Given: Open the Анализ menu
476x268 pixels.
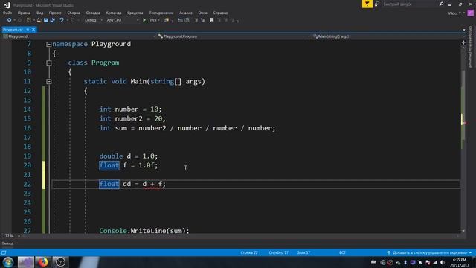Looking at the screenshot, I should (185, 13).
